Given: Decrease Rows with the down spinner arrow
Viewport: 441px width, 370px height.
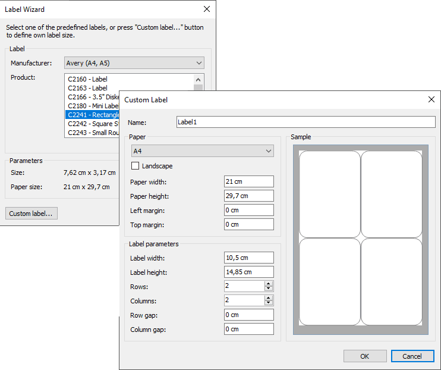Looking at the screenshot, I should pos(269,289).
